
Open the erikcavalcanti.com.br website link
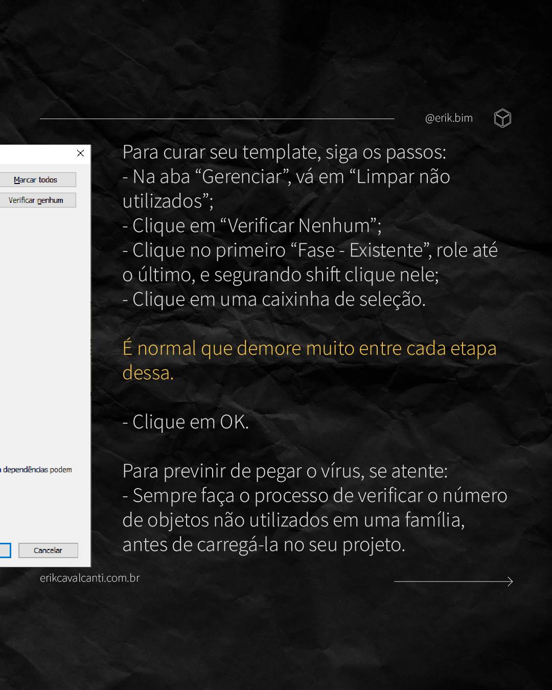coord(90,578)
